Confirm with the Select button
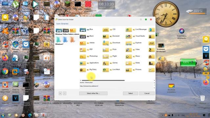 tap(131, 93)
